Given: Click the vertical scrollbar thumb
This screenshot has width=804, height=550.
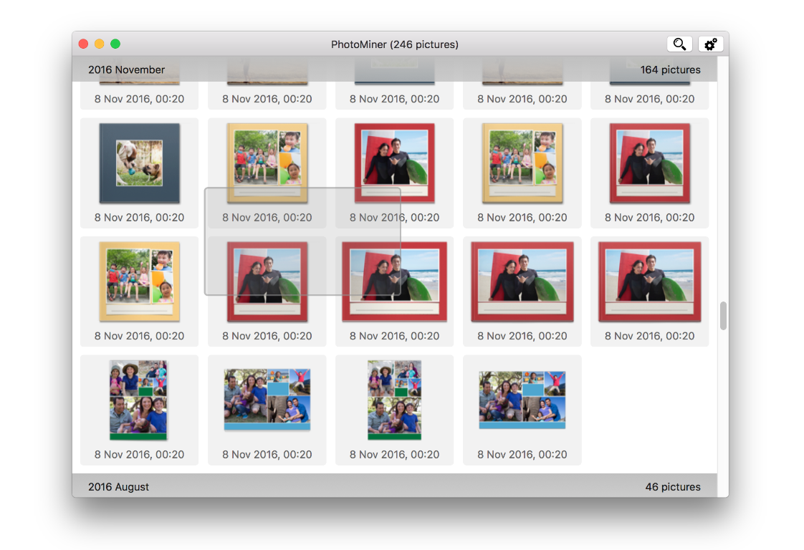Looking at the screenshot, I should (723, 316).
